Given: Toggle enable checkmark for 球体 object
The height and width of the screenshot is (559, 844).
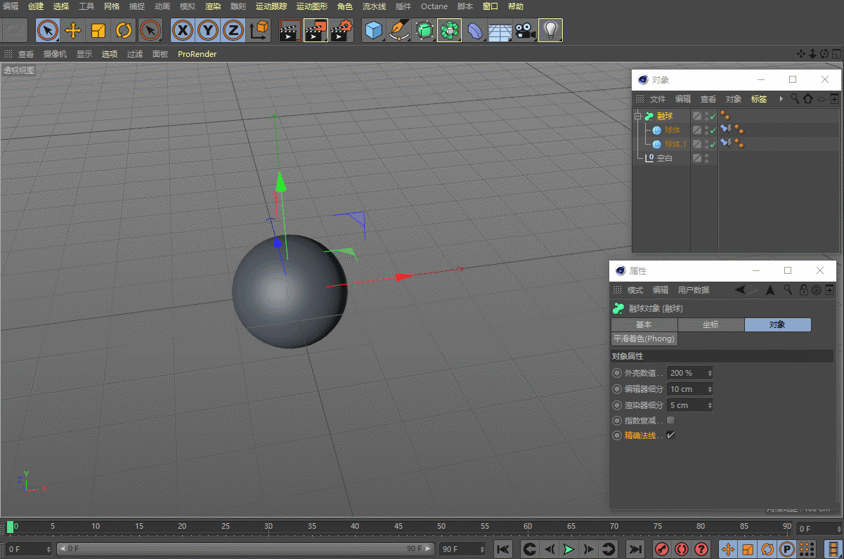Looking at the screenshot, I should click(713, 131).
